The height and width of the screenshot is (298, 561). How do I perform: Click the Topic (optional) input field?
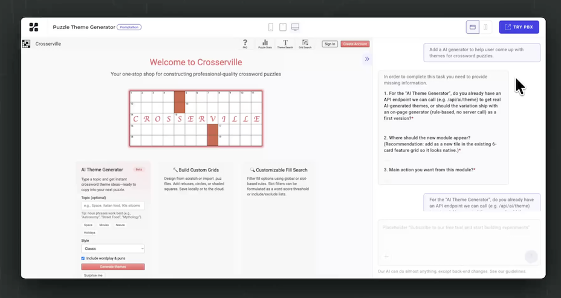112,206
